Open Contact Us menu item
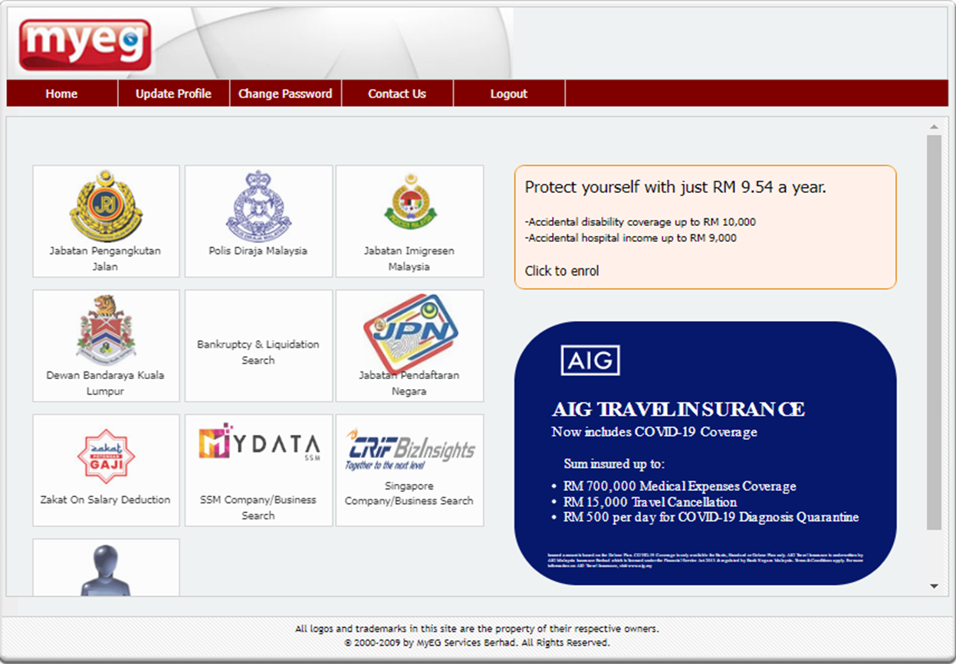Image resolution: width=956 pixels, height=664 pixels. (397, 93)
